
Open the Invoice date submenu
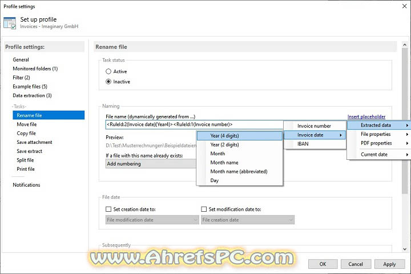(315, 135)
